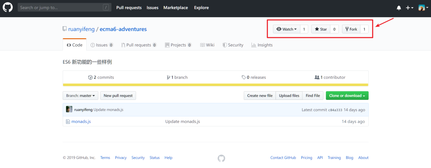Click ruanyifeng commit author avatar
This screenshot has height=168, width=431.
pyautogui.click(x=69, y=109)
